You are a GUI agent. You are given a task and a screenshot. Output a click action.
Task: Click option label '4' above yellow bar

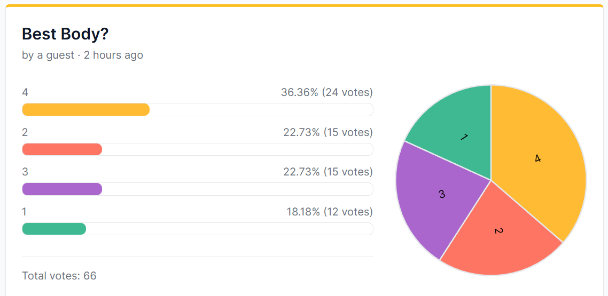click(x=25, y=92)
